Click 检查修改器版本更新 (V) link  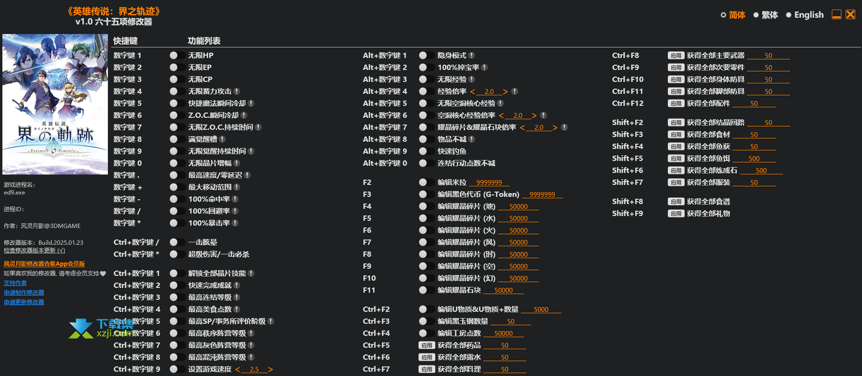(35, 251)
